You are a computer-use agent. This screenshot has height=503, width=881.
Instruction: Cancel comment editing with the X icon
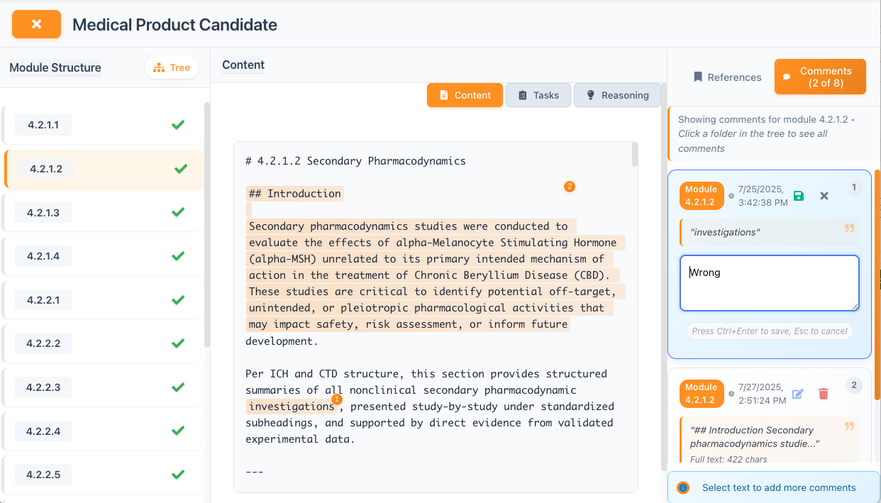(824, 196)
